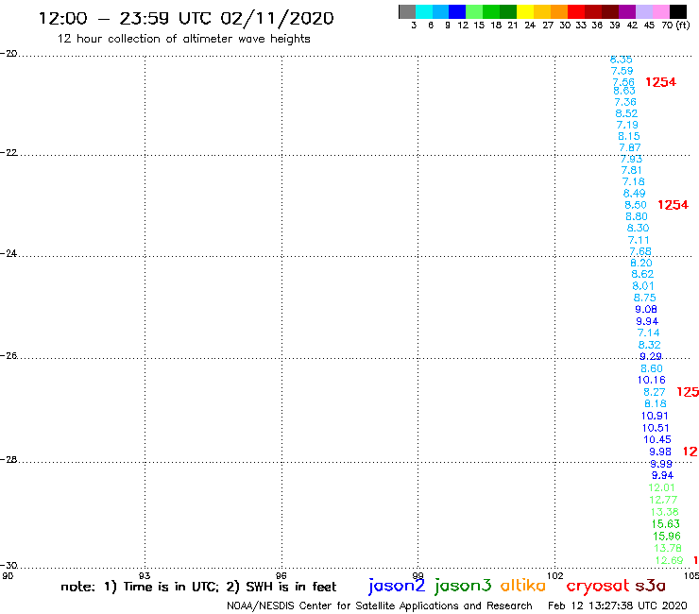Click the 15.63 wave height value

click(x=666, y=524)
